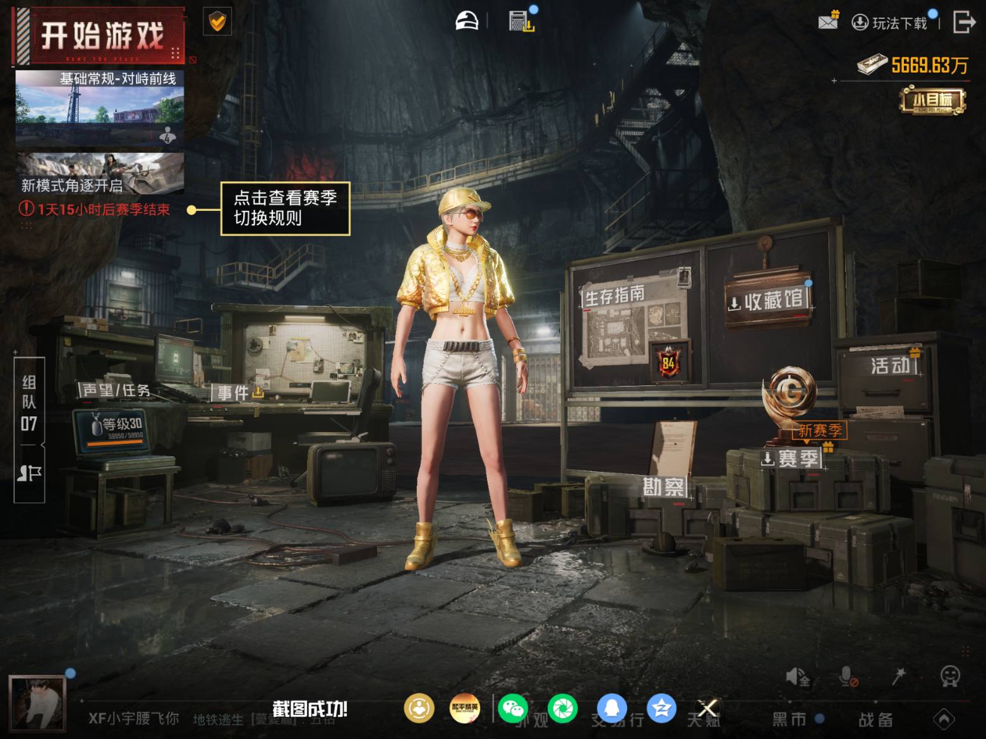Share to WeChat Moments shutter icon
The height and width of the screenshot is (739, 986).
(x=562, y=708)
